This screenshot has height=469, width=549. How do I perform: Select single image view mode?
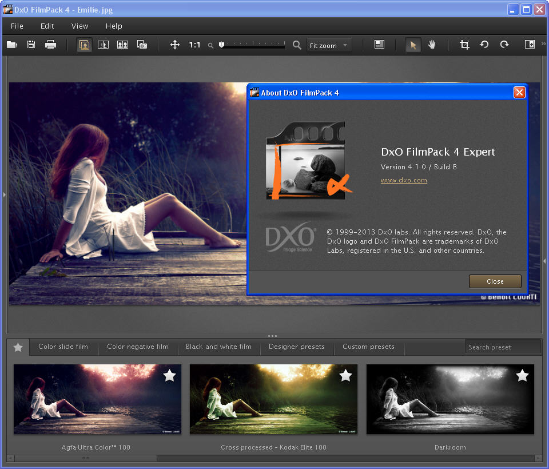click(x=85, y=45)
